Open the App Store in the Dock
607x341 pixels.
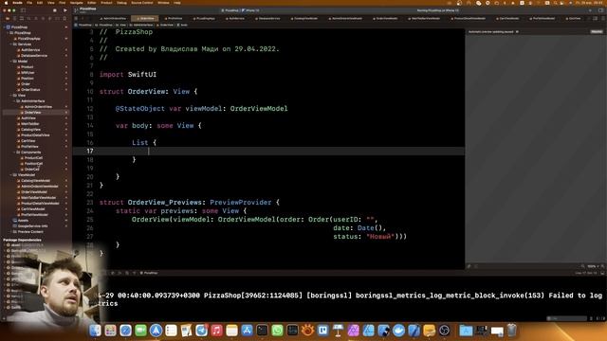pyautogui.click(x=247, y=331)
